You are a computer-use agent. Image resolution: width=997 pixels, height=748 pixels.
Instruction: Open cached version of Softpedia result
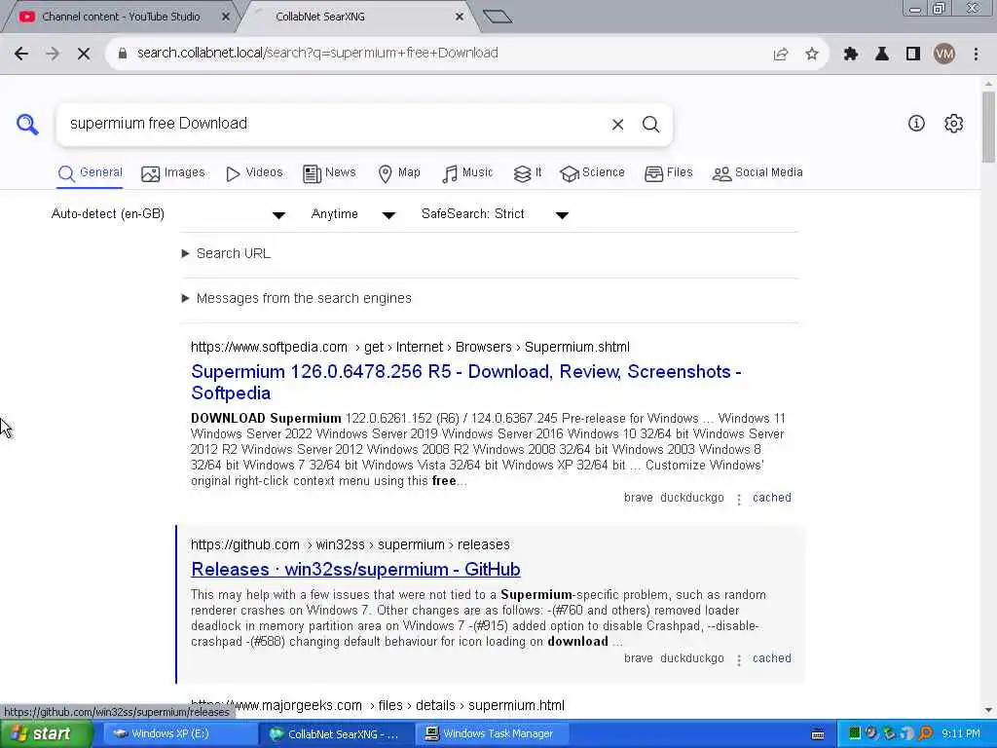tap(771, 498)
